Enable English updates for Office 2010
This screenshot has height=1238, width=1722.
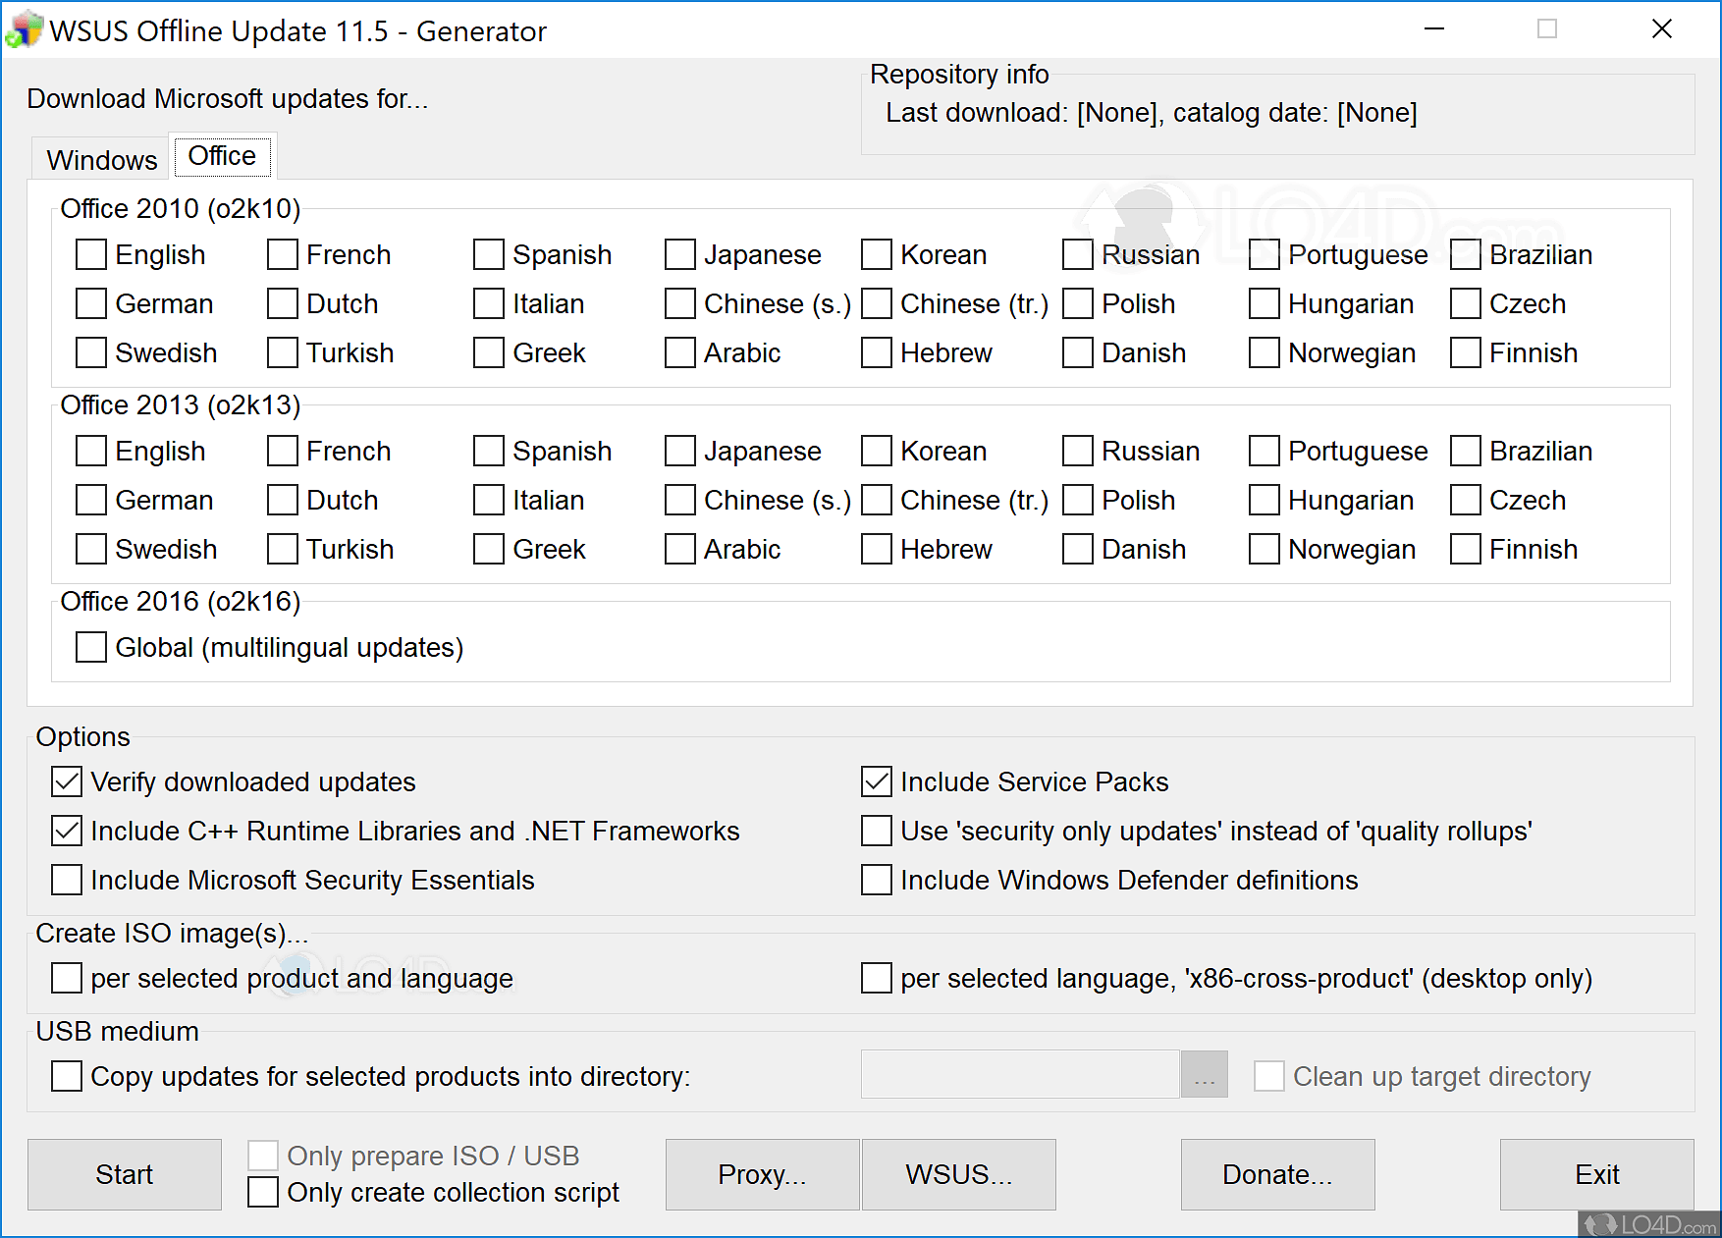click(90, 254)
